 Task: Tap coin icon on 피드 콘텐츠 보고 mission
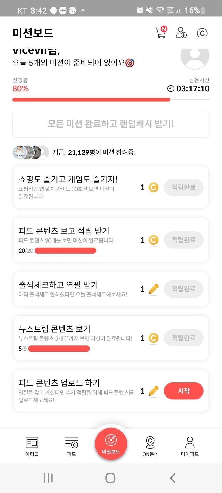[x=153, y=240]
